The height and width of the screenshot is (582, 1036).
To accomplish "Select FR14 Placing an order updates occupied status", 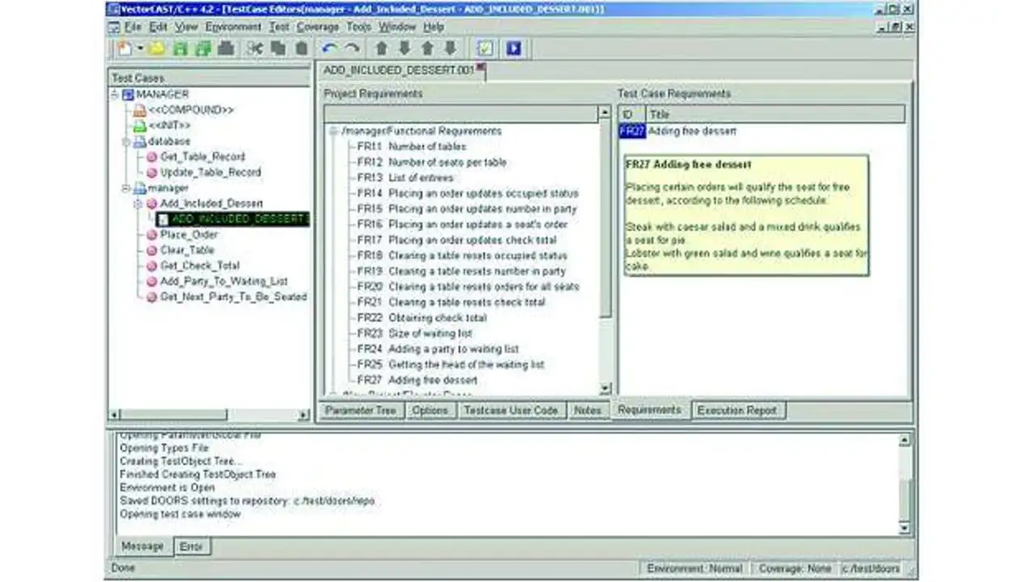I will 468,193.
